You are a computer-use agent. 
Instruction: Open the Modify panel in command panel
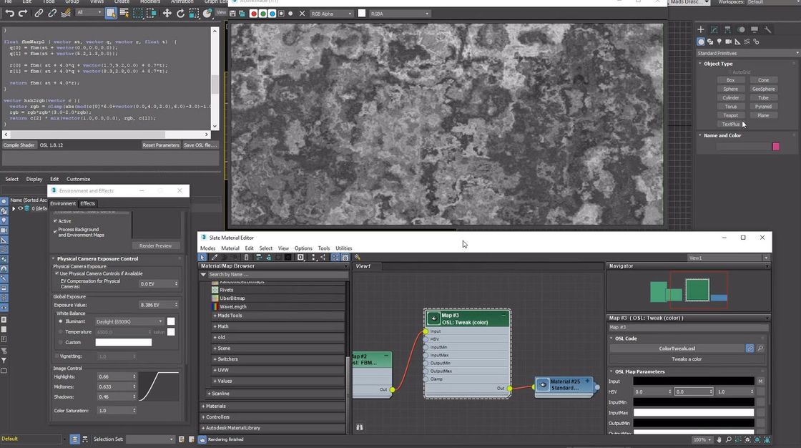pyautogui.click(x=714, y=29)
